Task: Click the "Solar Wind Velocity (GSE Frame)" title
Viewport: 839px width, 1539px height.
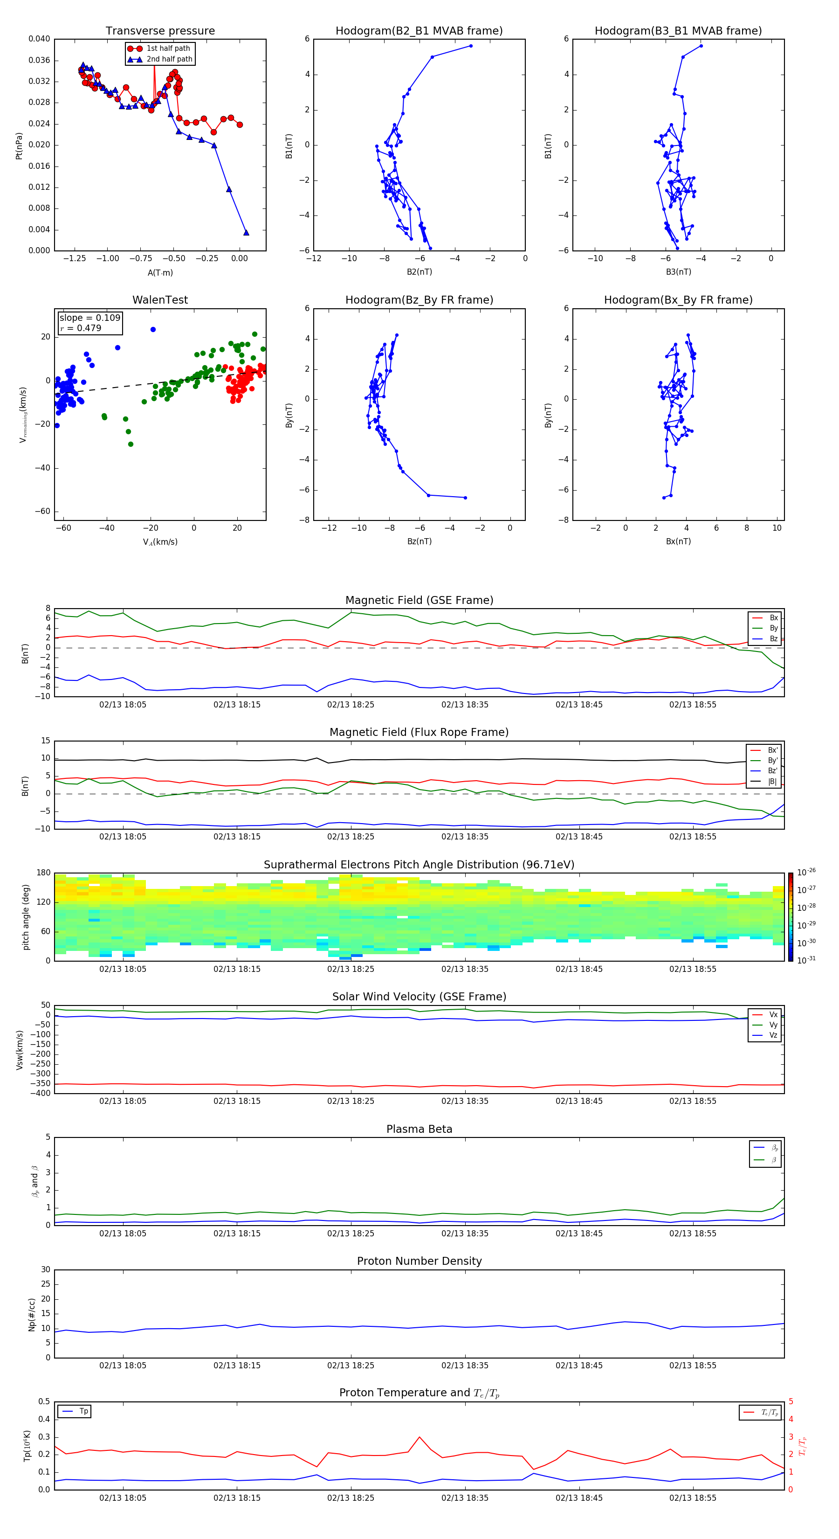Action: tap(419, 997)
